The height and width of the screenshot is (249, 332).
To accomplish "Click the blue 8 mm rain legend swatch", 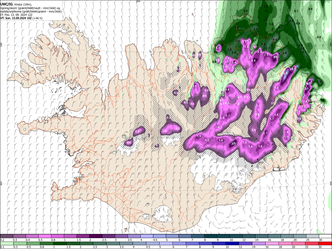I will click(205, 243).
